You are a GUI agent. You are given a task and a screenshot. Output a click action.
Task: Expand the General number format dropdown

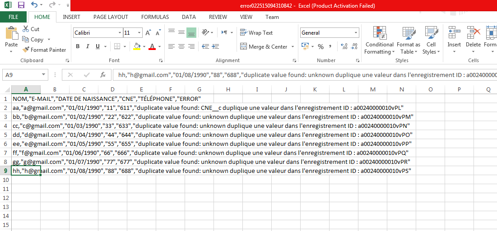(x=356, y=33)
